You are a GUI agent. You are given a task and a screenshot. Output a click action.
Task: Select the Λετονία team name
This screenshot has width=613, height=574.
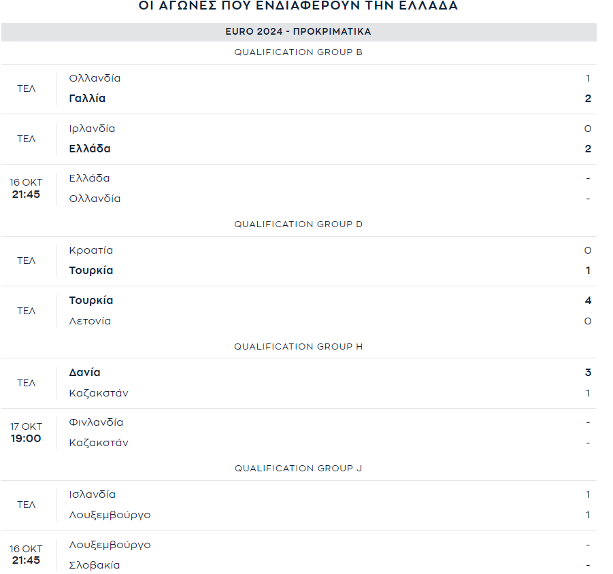point(90,321)
